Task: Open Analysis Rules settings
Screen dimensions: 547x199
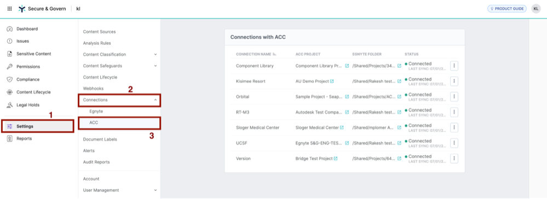Action: (x=97, y=43)
